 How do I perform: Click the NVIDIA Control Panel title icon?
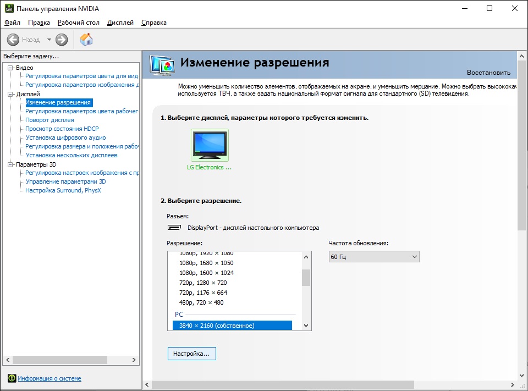[x=9, y=8]
